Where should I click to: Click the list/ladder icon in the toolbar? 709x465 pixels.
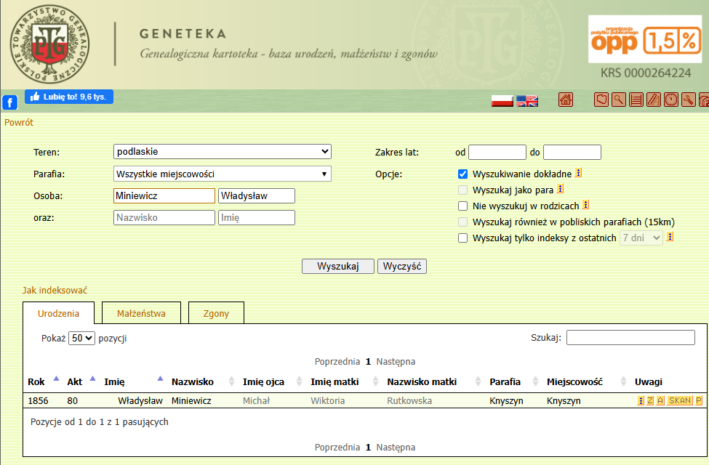pyautogui.click(x=636, y=100)
